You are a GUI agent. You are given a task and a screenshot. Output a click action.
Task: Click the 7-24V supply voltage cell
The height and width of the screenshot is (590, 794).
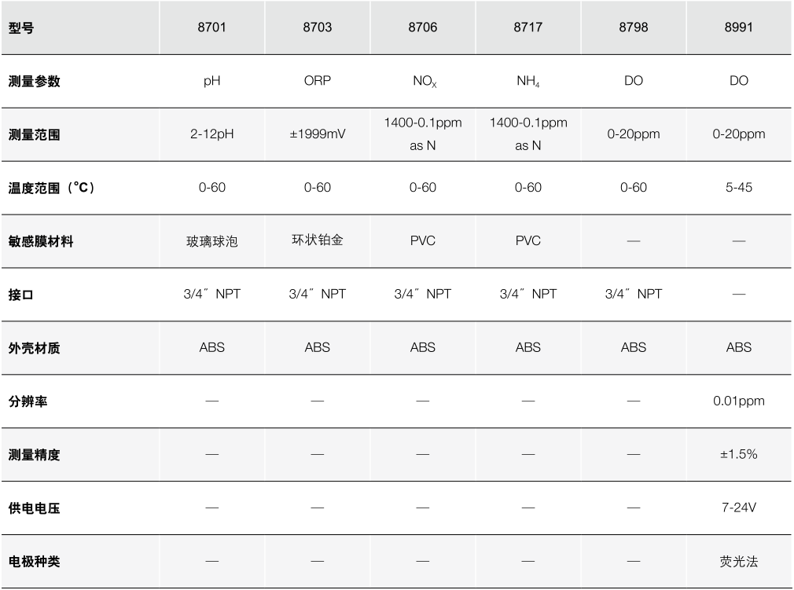(x=738, y=508)
